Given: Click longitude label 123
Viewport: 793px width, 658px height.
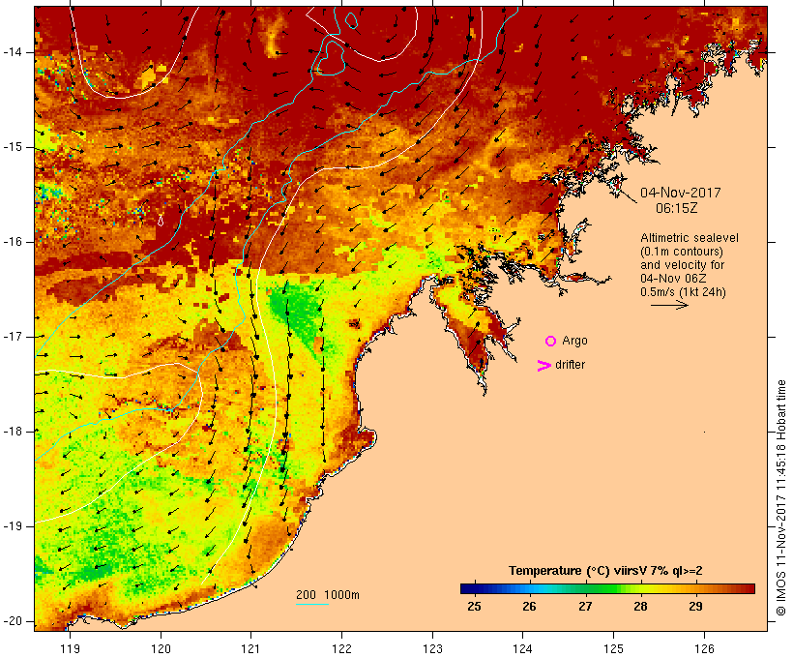Looking at the screenshot, I should [432, 648].
